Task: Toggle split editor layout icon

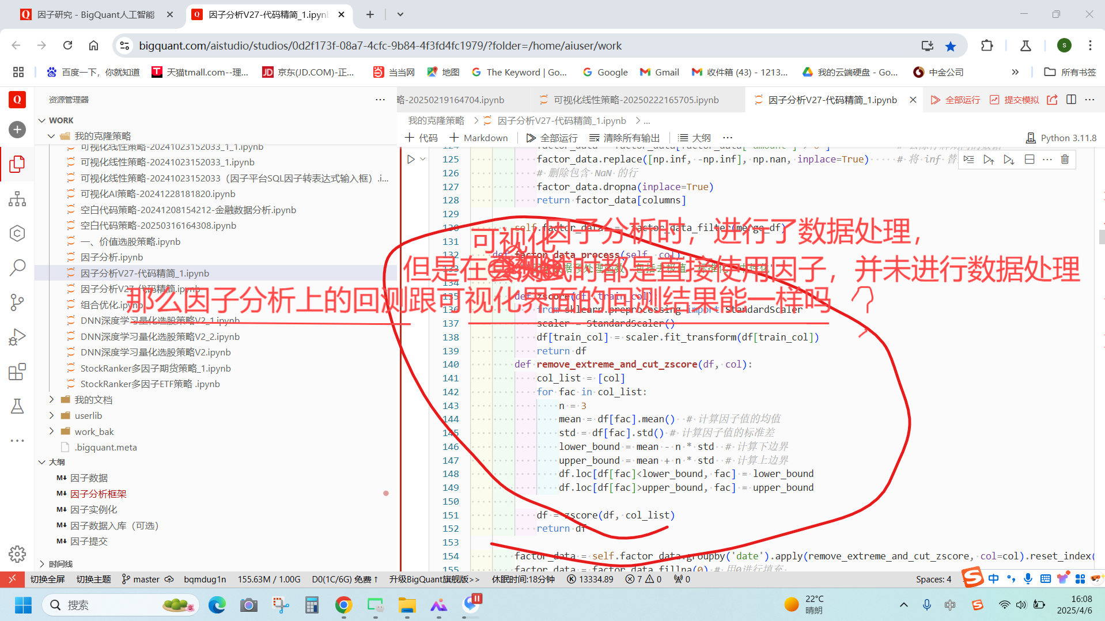Action: [1071, 100]
